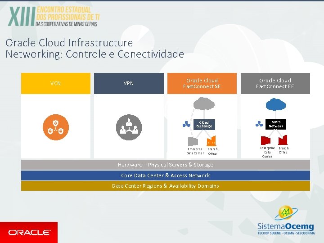Click the Hardware – Physical Servers & Storage bar
Viewport: 324px width, 243px height.
coord(166,165)
